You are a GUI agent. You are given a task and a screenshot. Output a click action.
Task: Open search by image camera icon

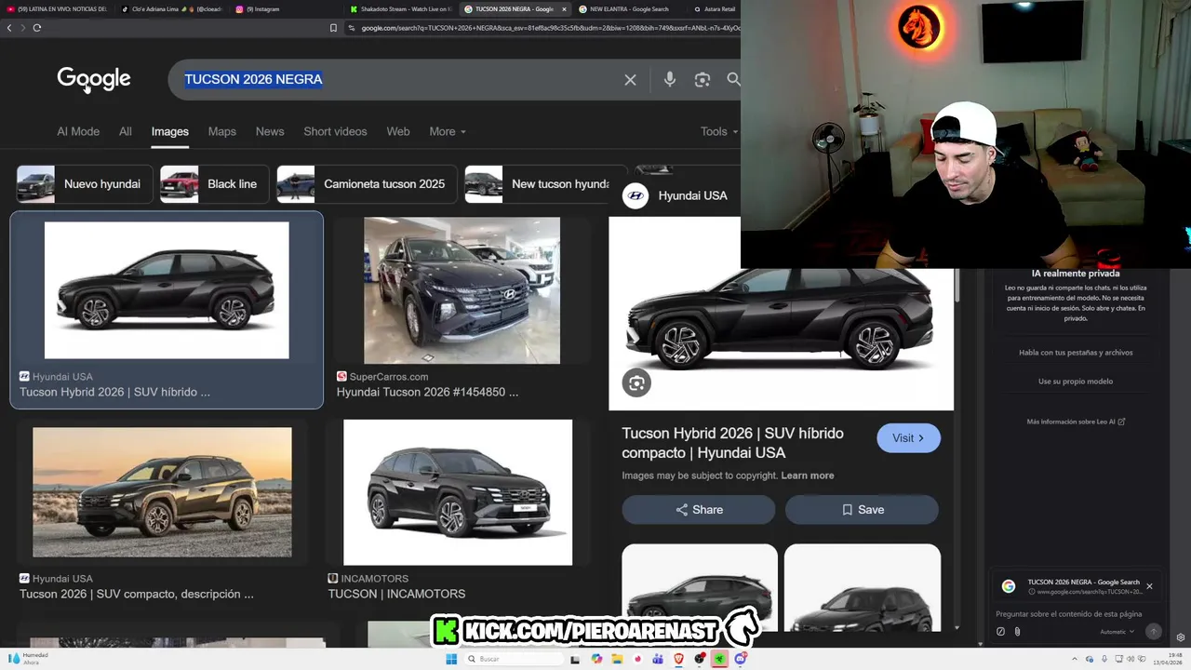click(703, 80)
